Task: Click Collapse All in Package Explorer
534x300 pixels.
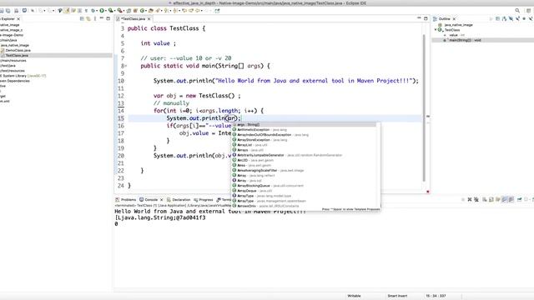Action: point(82,18)
